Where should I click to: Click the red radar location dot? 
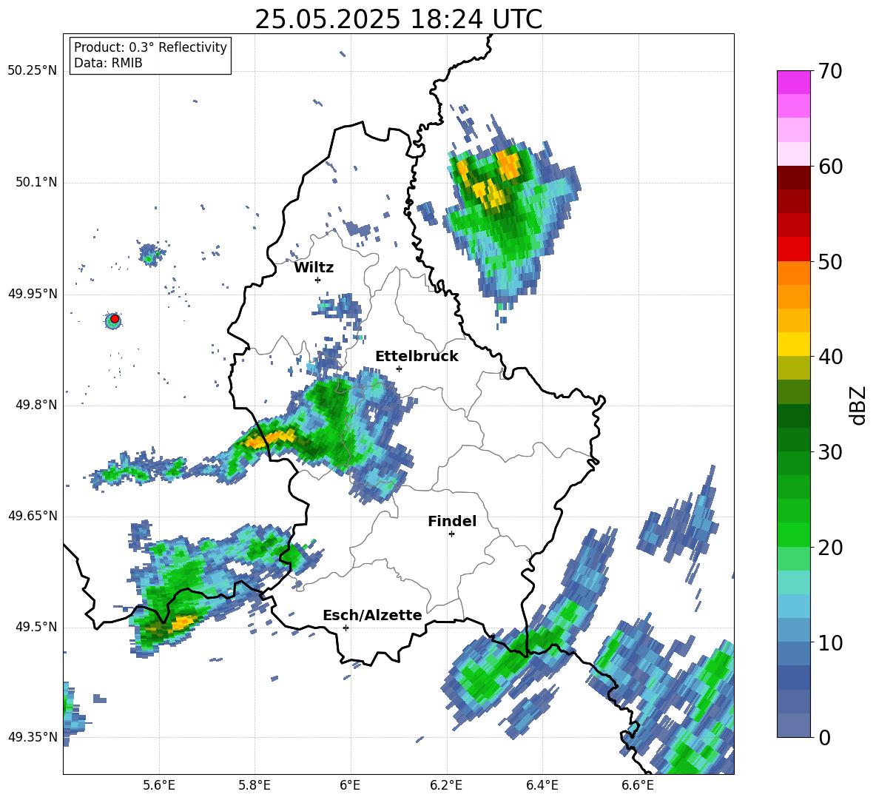point(115,319)
